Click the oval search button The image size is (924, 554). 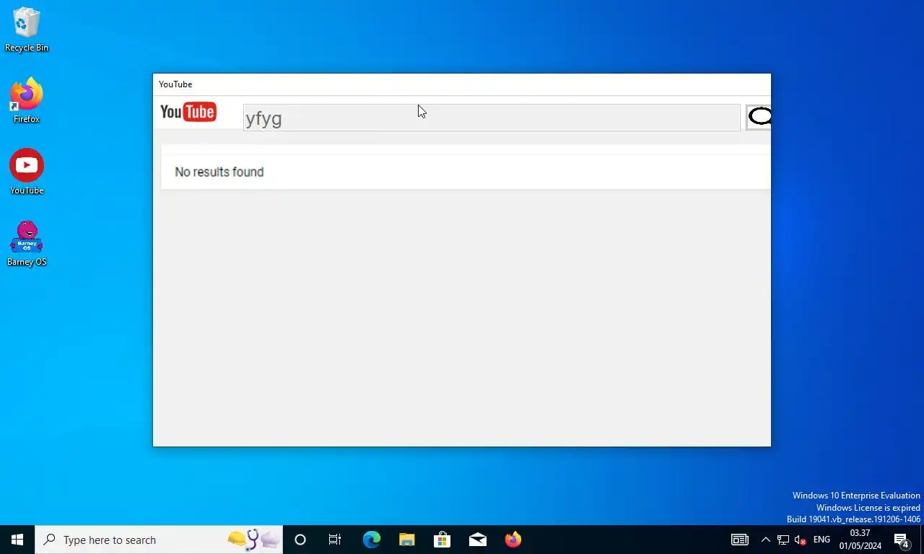click(759, 116)
